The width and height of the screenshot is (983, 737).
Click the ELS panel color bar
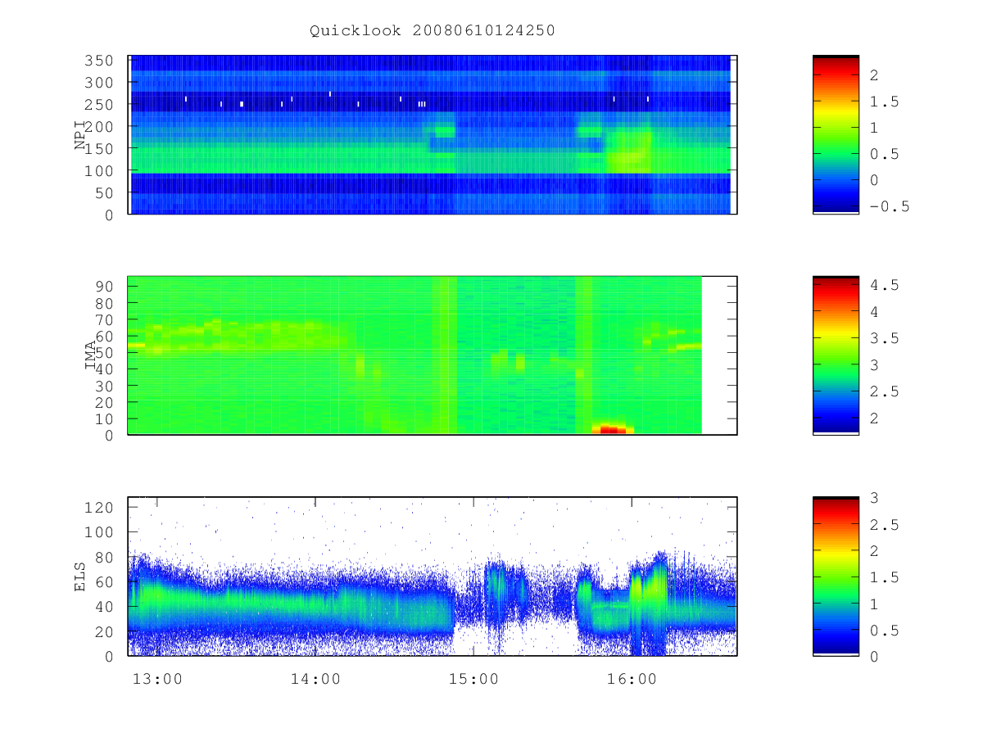(836, 576)
